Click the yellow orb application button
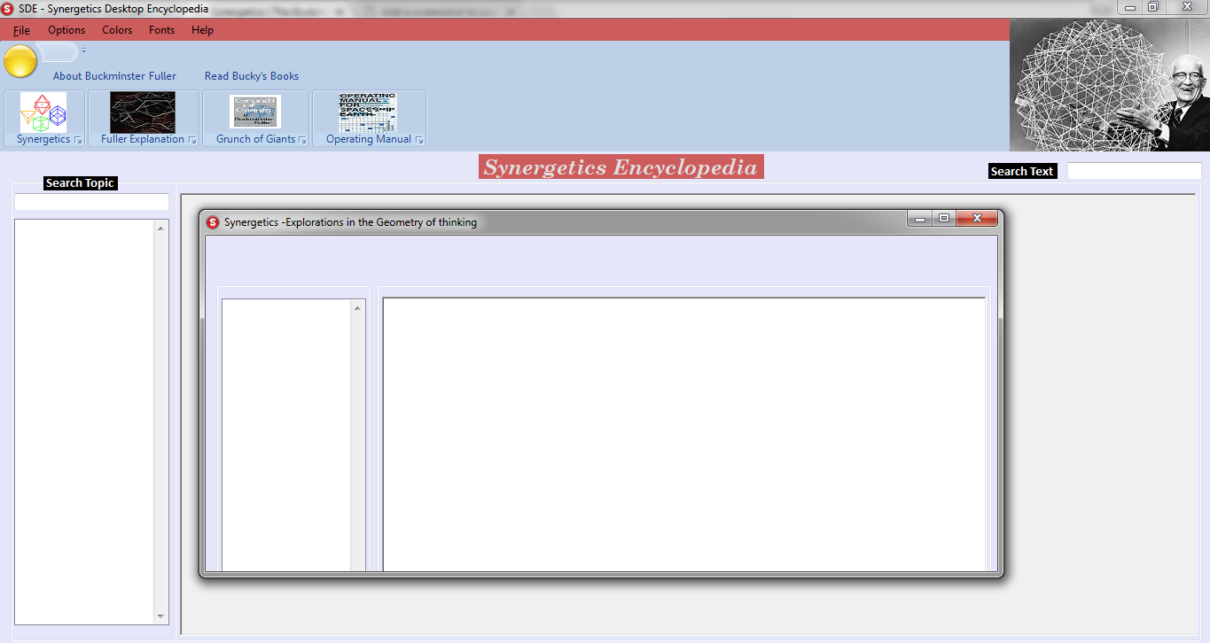This screenshot has height=643, width=1210. 20,61
